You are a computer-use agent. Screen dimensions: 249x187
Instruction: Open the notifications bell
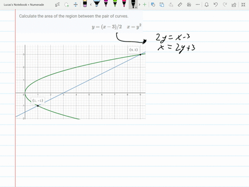[x=206, y=5]
